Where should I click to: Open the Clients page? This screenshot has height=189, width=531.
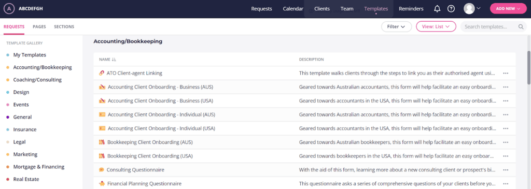point(322,9)
